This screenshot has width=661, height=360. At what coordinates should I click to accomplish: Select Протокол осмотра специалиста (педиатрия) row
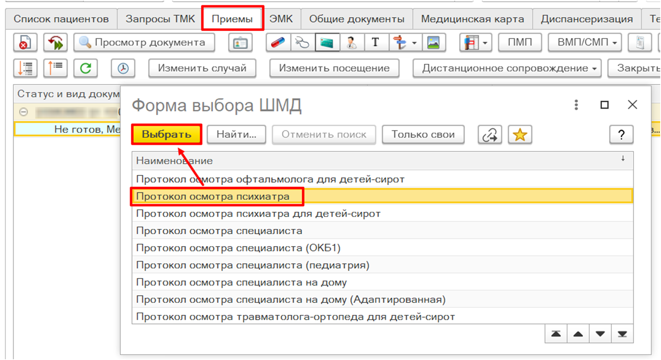coord(253,265)
